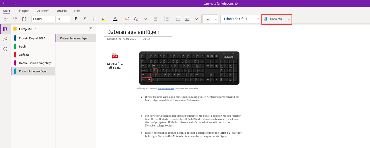This screenshot has height=148, width=370.
Task: Open the Projekt Digital 2020 section
Action: point(33,38)
